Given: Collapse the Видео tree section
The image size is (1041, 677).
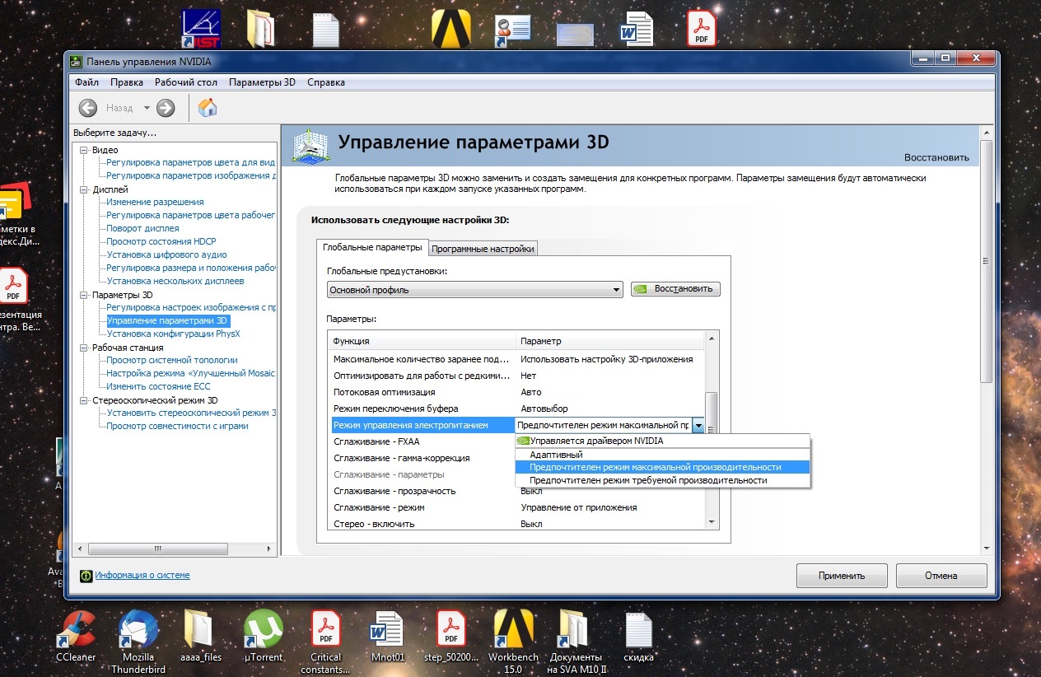Looking at the screenshot, I should point(83,150).
